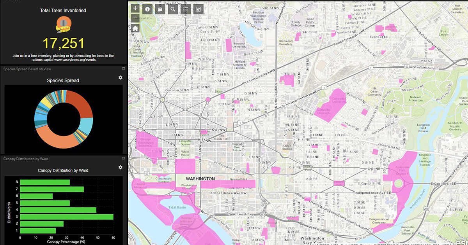Open the search magnifier tool
Image resolution: width=468 pixels, height=245 pixels.
click(x=173, y=9)
